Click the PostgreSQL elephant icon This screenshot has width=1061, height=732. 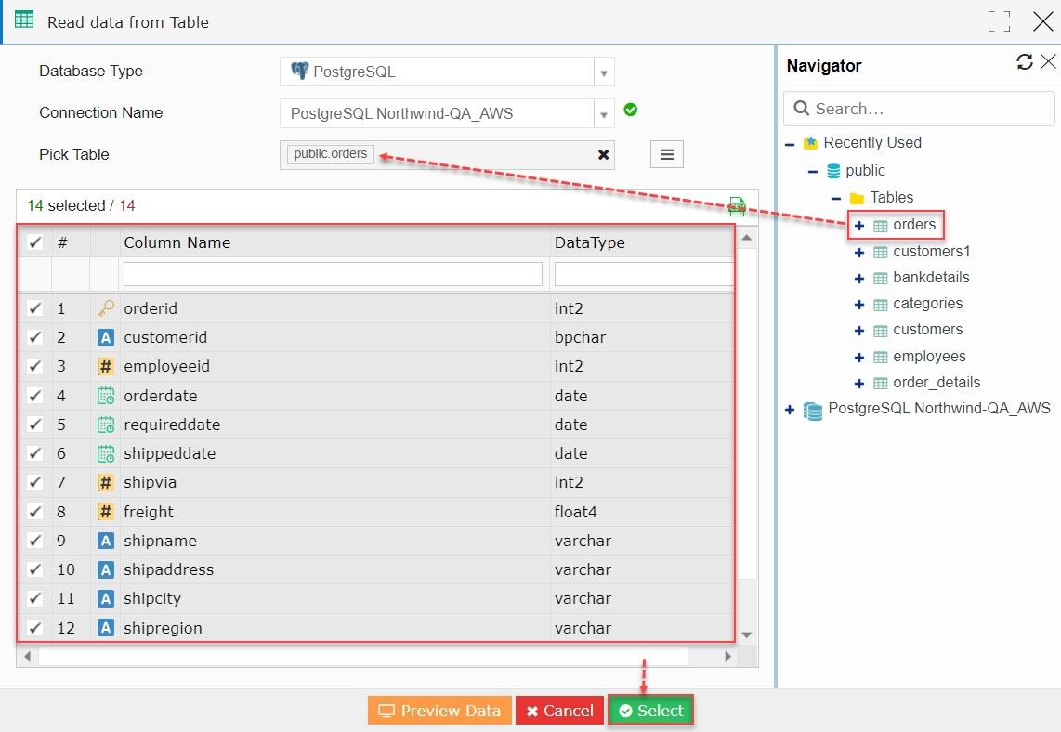coord(299,72)
